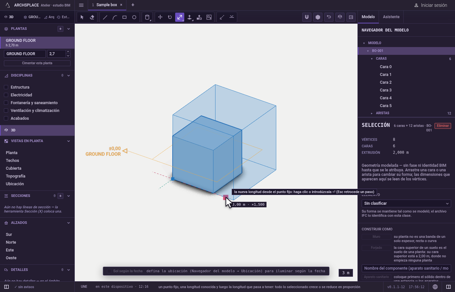Enable the Estructura discipline checkbox
Screen dimensions: 455x292
point(6,87)
